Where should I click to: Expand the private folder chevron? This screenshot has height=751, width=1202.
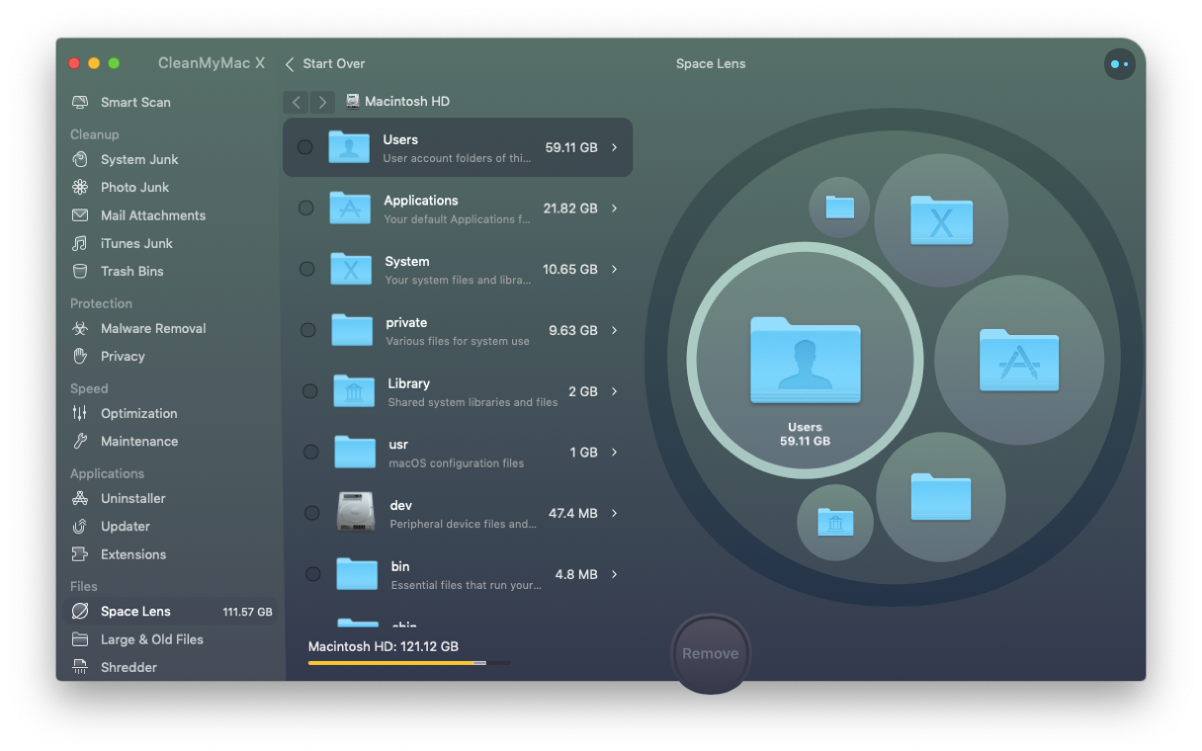pos(614,330)
